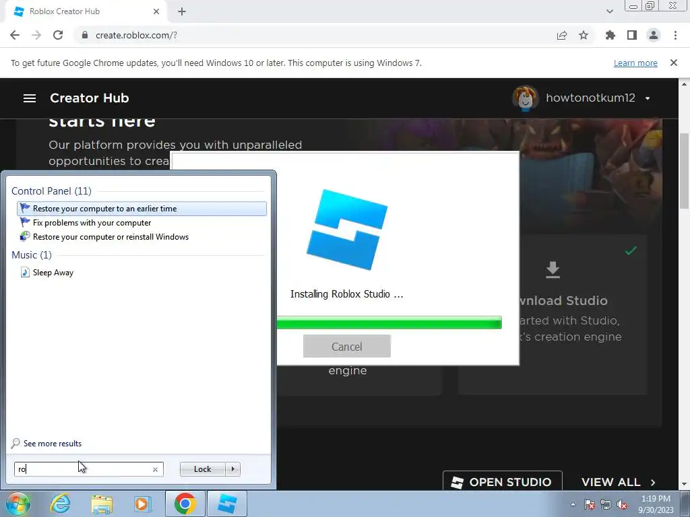Open the Creator Hub hamburger menu
This screenshot has width=690, height=517.
[x=30, y=98]
